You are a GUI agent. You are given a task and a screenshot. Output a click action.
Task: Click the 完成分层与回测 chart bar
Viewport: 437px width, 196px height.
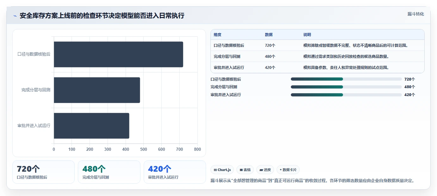[x=97, y=90]
